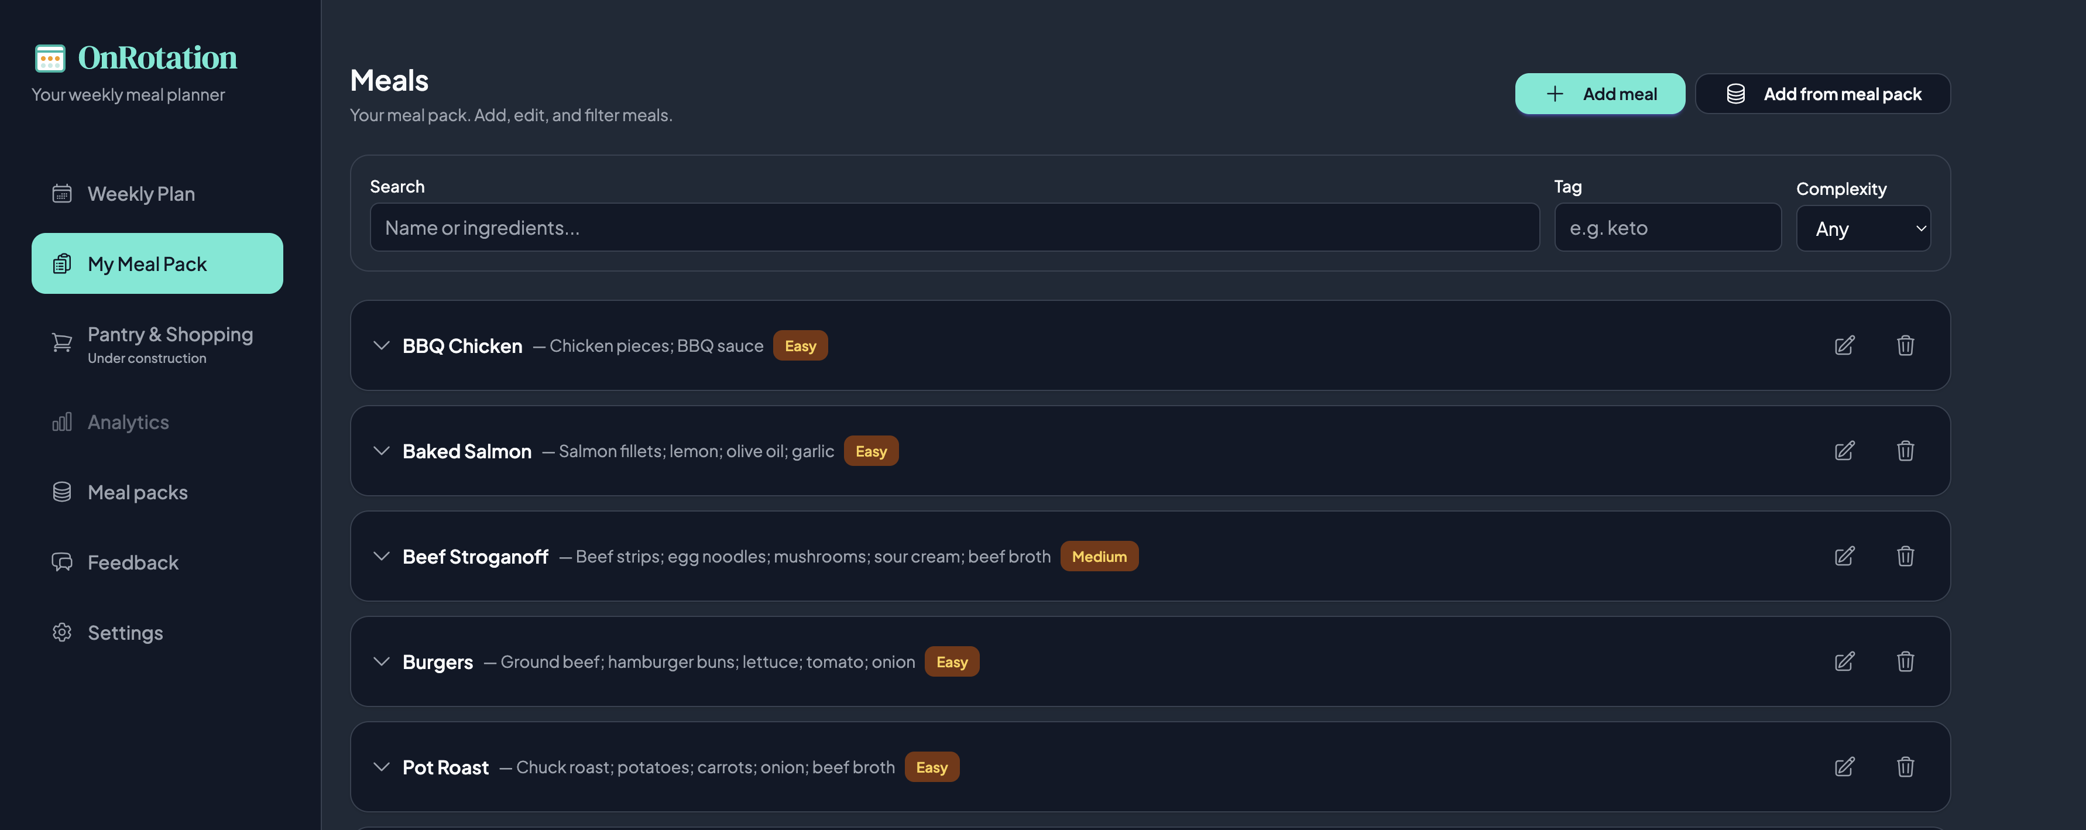Select the Meal packs stack icon
Image resolution: width=2086 pixels, height=830 pixels.
[x=61, y=492]
